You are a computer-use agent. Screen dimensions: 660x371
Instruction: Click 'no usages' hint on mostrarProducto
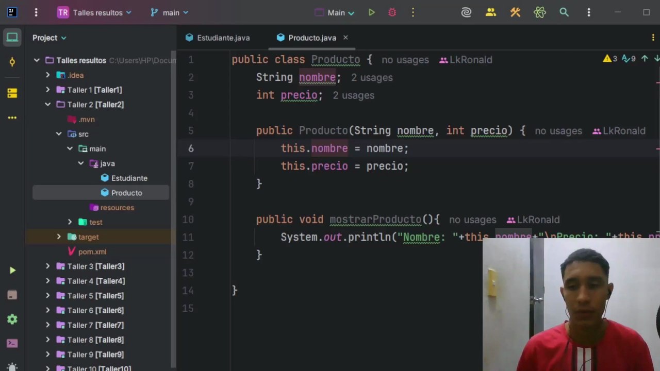(472, 220)
